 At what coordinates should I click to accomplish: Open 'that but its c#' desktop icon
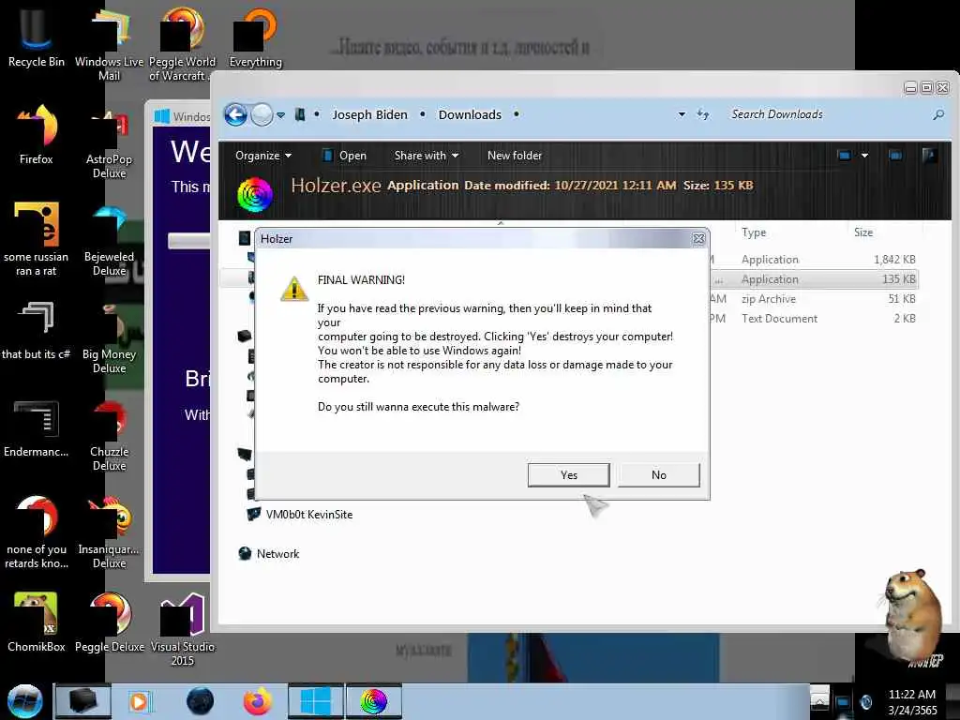point(37,331)
